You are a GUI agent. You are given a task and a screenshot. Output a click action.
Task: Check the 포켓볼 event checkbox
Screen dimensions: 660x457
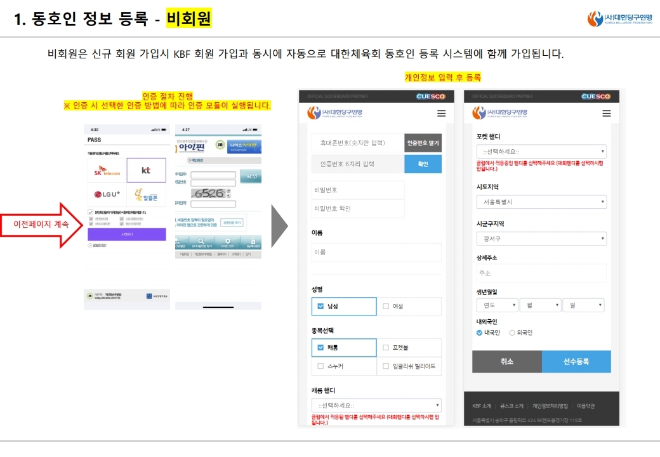(x=386, y=348)
